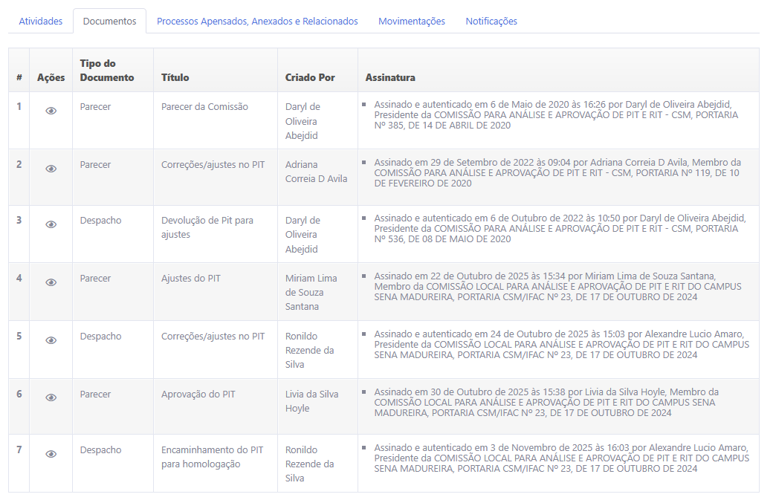View the Parecer da Comissão document eye icon
The height and width of the screenshot is (500, 776).
pyautogui.click(x=51, y=111)
